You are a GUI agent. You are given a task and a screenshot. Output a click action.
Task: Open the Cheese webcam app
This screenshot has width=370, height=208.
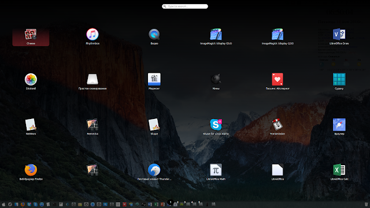point(31,35)
